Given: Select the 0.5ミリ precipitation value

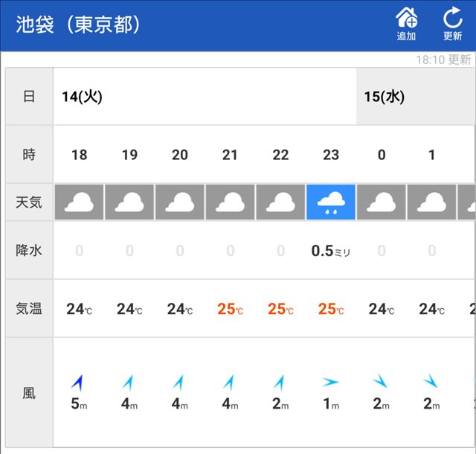Looking at the screenshot, I should [x=330, y=251].
